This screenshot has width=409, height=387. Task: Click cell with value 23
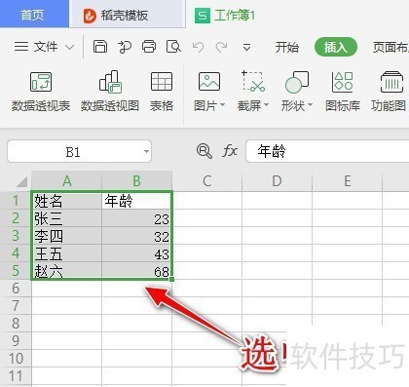coord(137,218)
